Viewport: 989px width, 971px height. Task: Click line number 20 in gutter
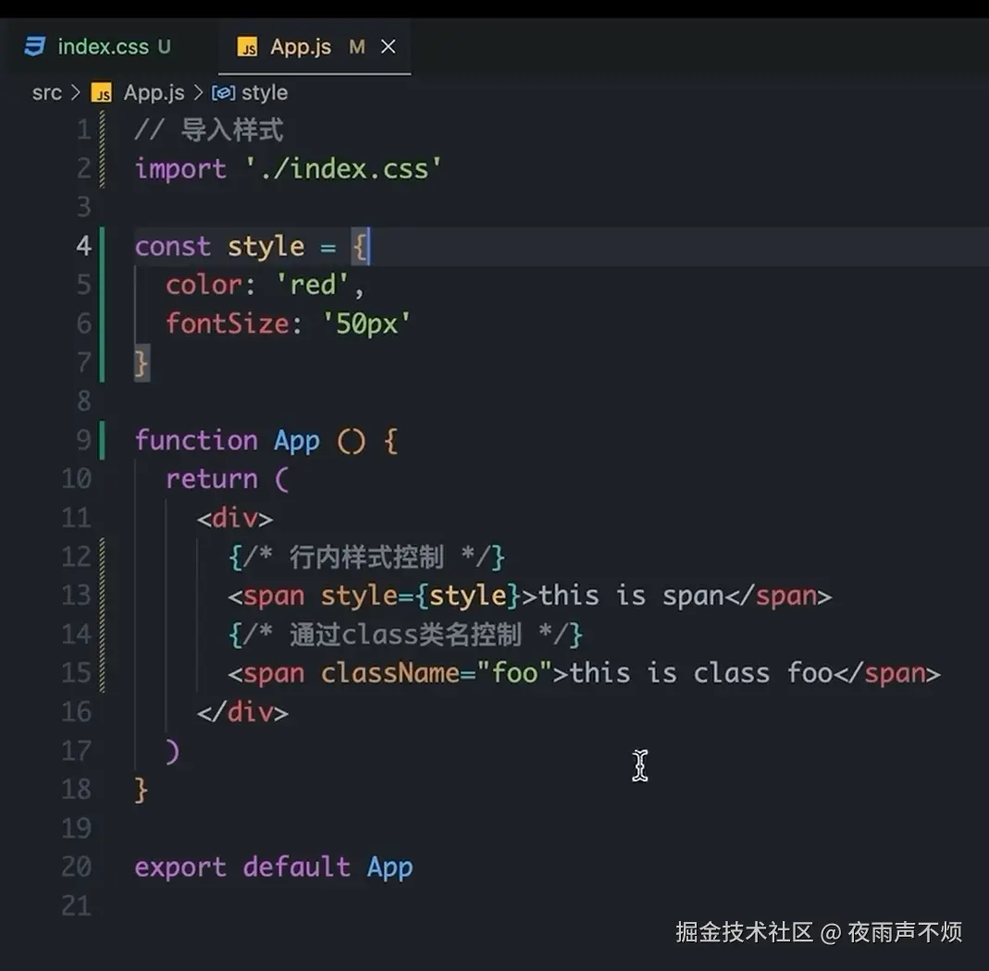pos(76,867)
